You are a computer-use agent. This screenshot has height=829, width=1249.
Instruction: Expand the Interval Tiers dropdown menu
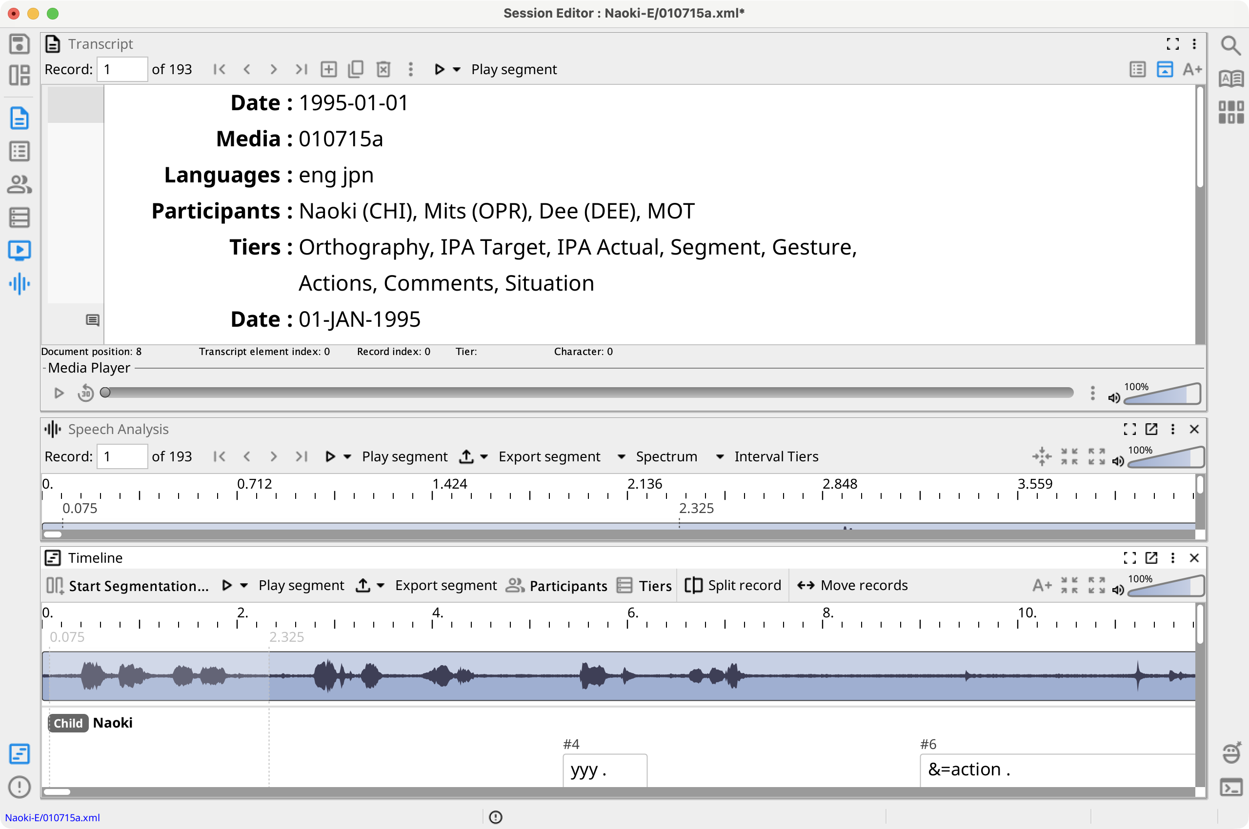tap(720, 456)
